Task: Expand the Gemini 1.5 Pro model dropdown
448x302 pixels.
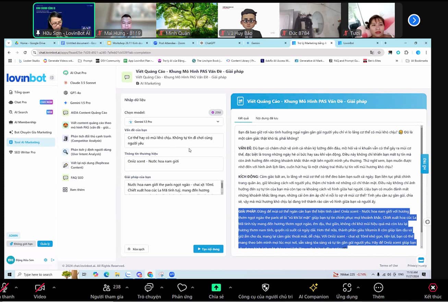Action: point(174,121)
